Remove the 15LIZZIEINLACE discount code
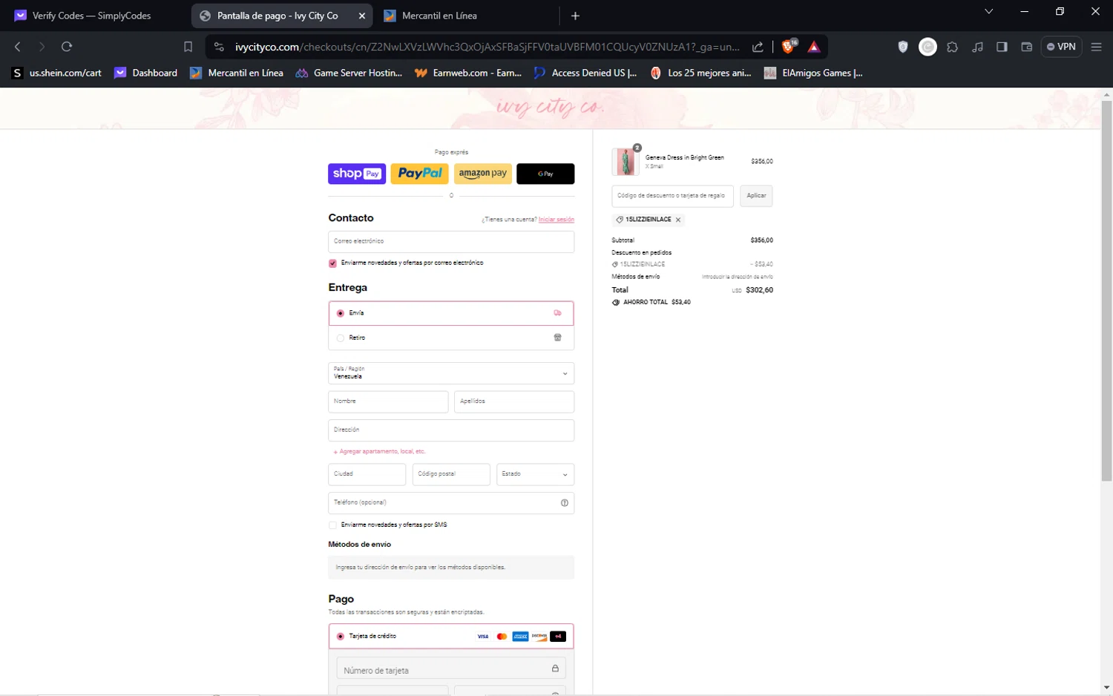This screenshot has height=696, width=1113. [678, 220]
